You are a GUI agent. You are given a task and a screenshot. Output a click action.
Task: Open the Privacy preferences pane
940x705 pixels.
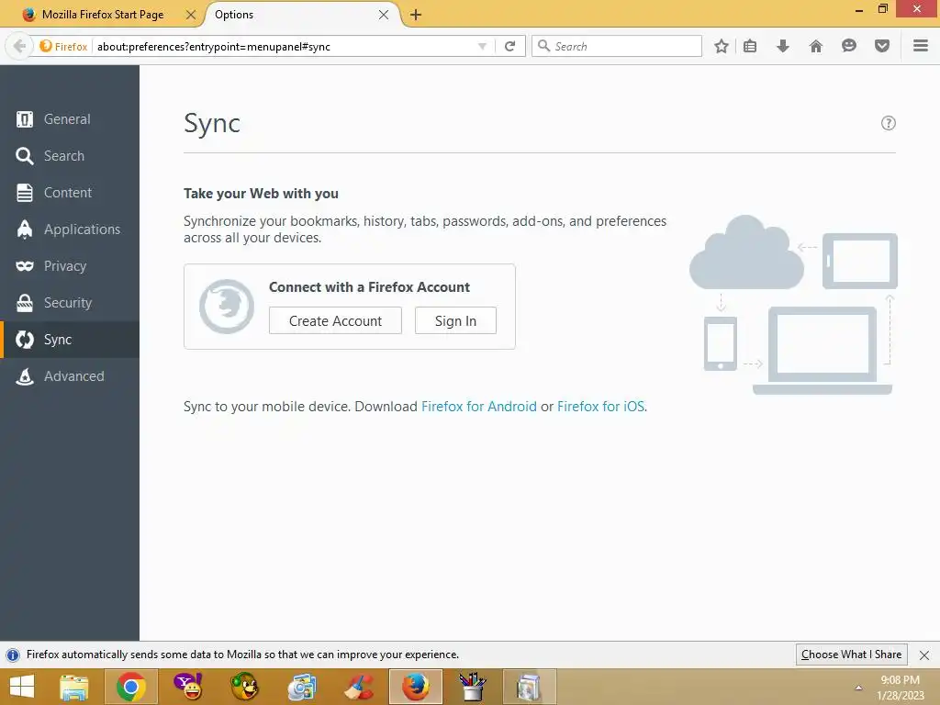point(70,265)
